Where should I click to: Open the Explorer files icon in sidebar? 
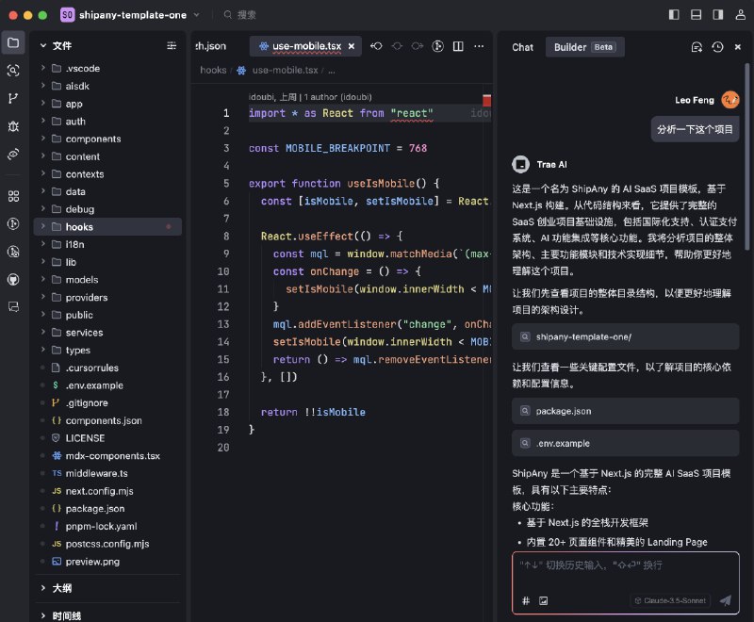[13, 43]
